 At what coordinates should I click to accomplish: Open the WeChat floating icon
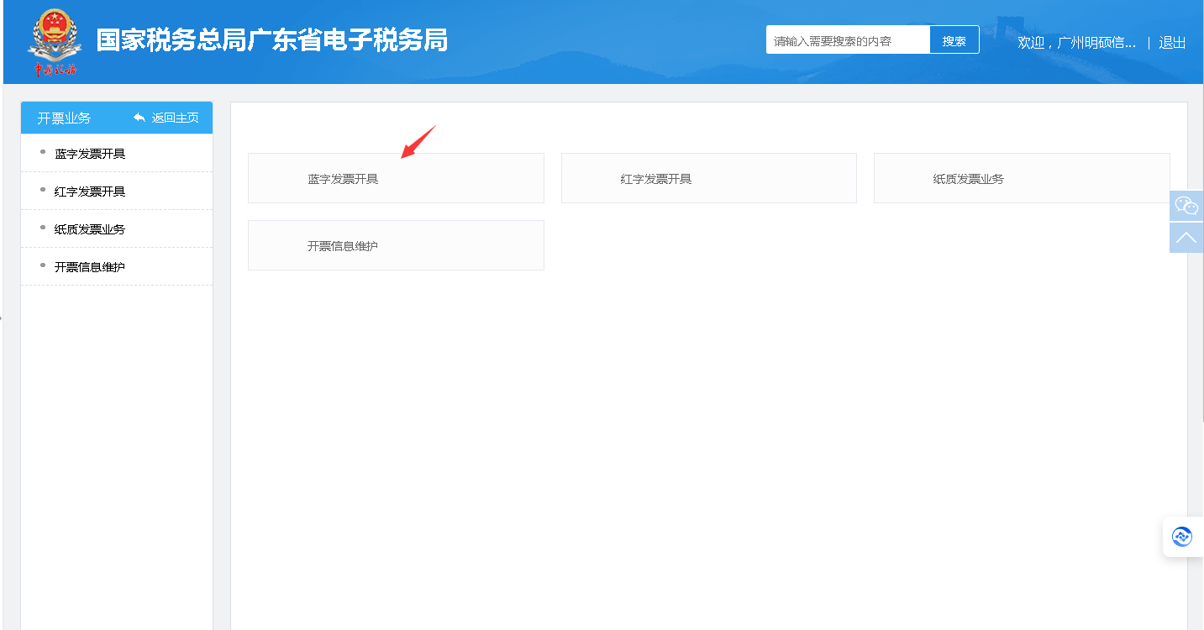[x=1186, y=206]
